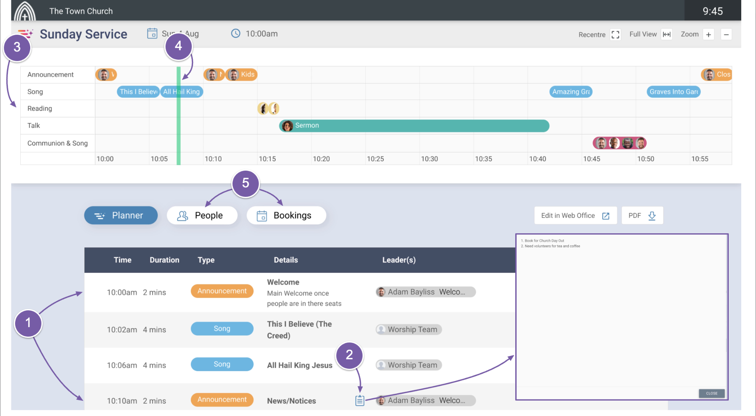Click Adam Bayliss chip in Welcome row
756x416 pixels.
426,292
